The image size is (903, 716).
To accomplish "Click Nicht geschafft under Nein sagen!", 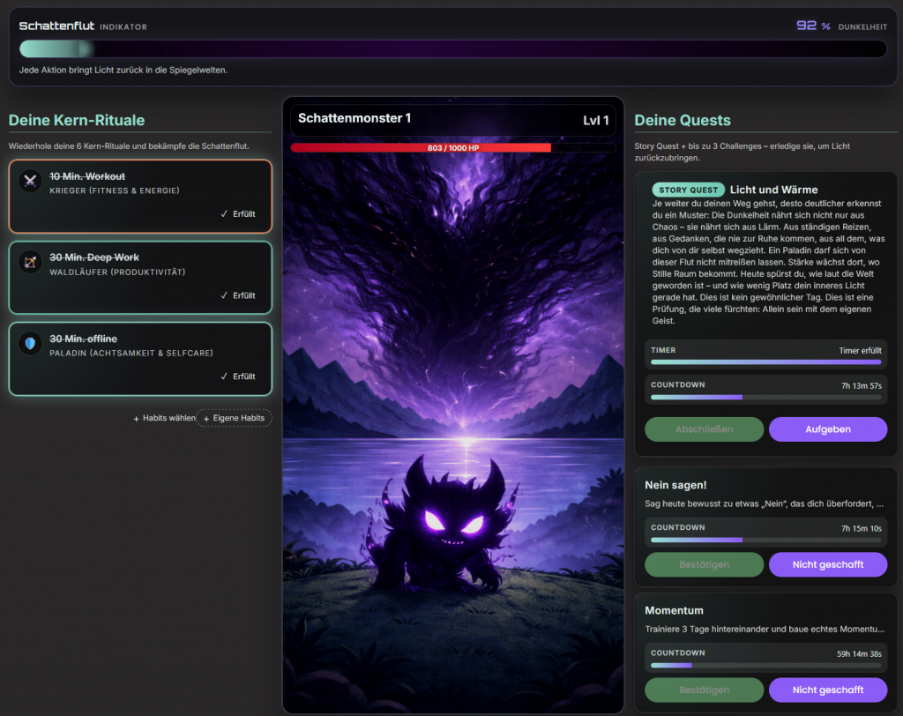I will click(828, 564).
